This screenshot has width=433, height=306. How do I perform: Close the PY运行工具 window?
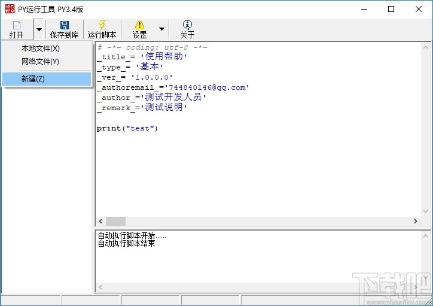(x=419, y=9)
